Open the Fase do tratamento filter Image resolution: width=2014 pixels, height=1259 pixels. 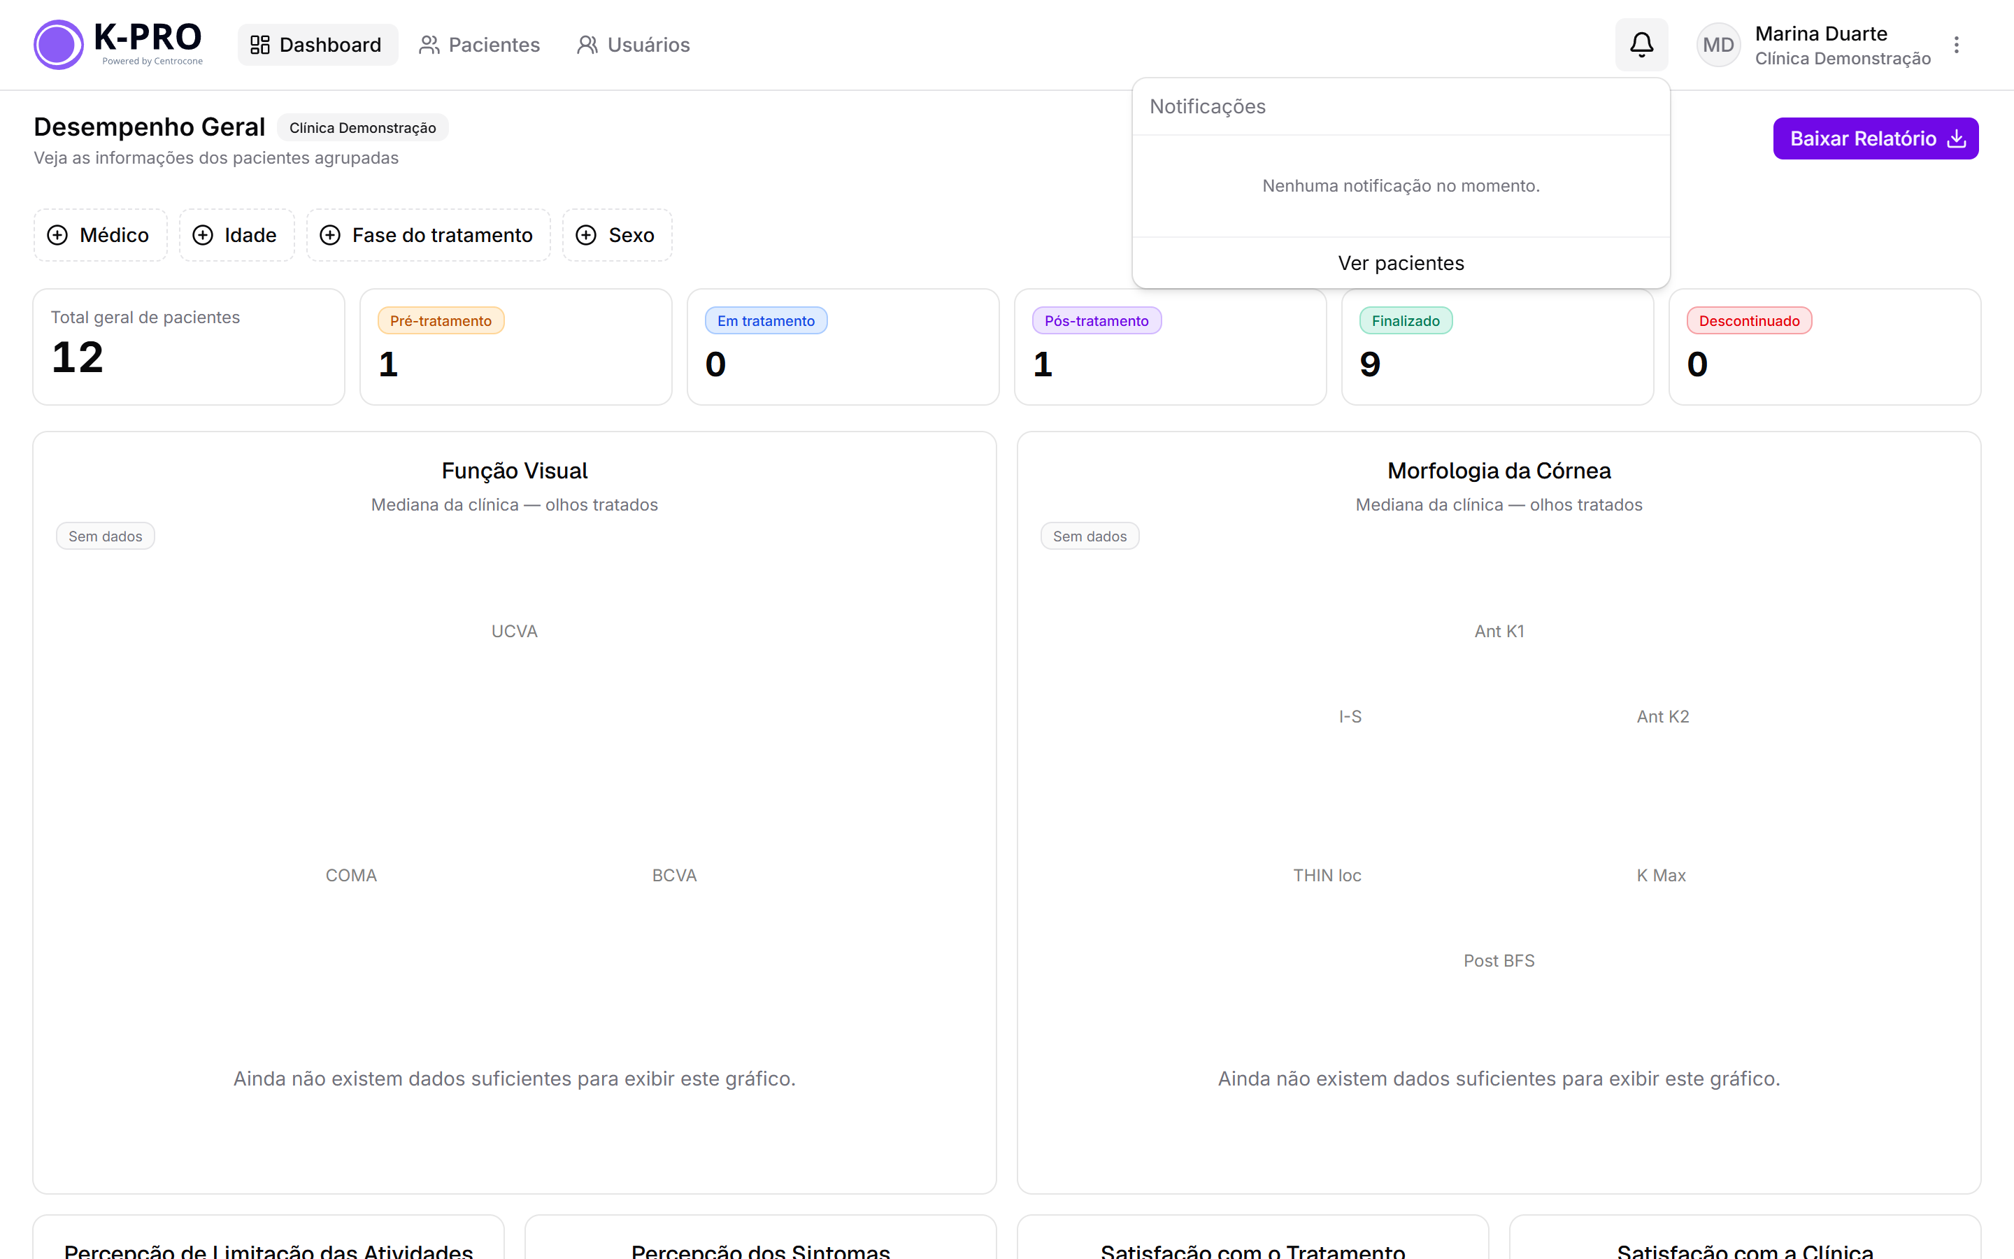coord(428,235)
